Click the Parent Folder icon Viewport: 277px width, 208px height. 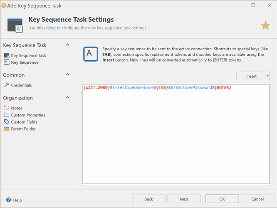(x=7, y=129)
